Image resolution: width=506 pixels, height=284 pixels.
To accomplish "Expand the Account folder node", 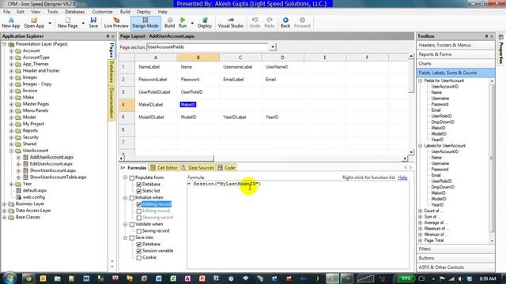I will (11, 50).
